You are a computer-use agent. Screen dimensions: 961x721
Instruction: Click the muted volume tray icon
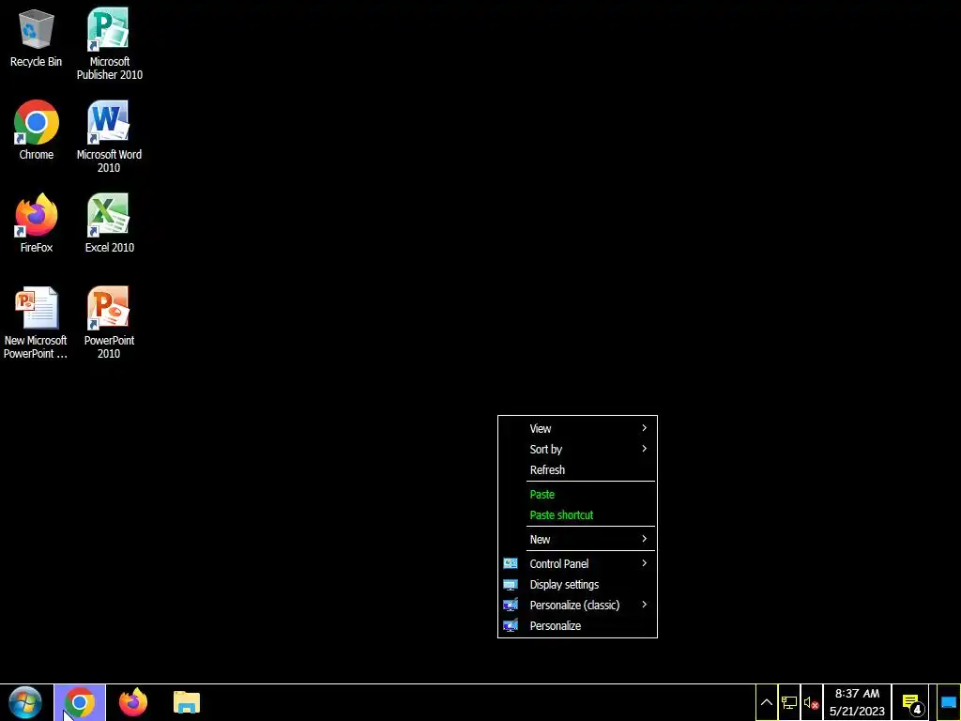812,702
